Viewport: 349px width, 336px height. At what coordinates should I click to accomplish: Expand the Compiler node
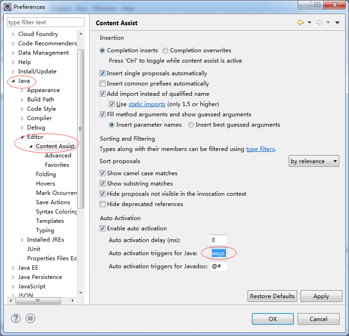pos(22,118)
